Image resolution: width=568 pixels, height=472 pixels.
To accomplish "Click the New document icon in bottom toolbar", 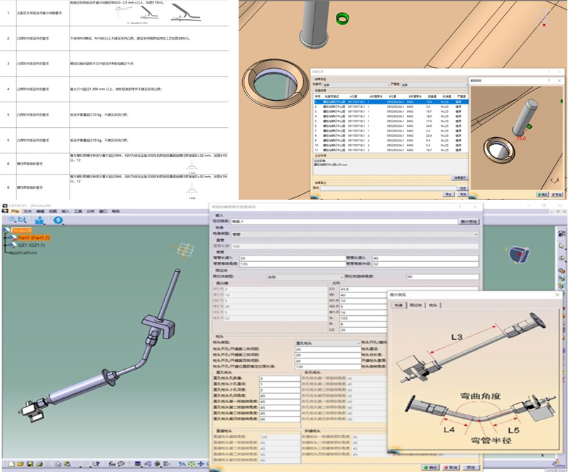I will point(11,464).
